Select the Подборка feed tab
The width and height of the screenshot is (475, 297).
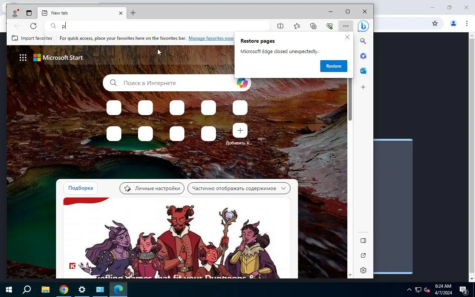[x=81, y=188]
